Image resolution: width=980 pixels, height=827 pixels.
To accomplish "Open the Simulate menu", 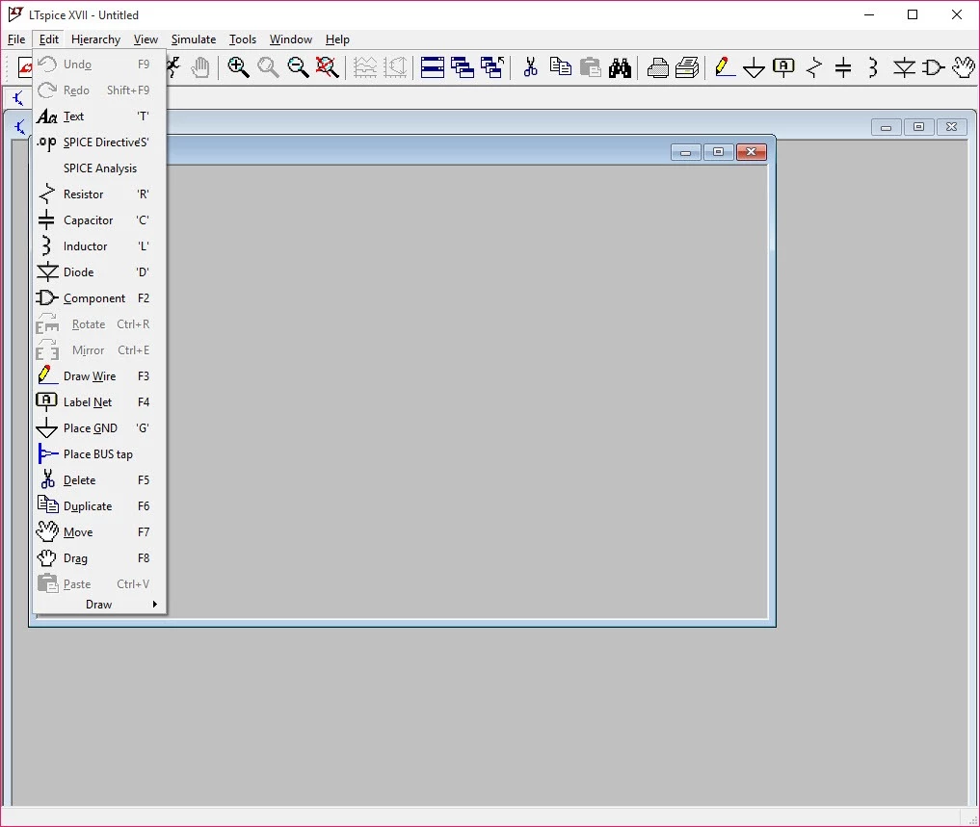I will (194, 39).
